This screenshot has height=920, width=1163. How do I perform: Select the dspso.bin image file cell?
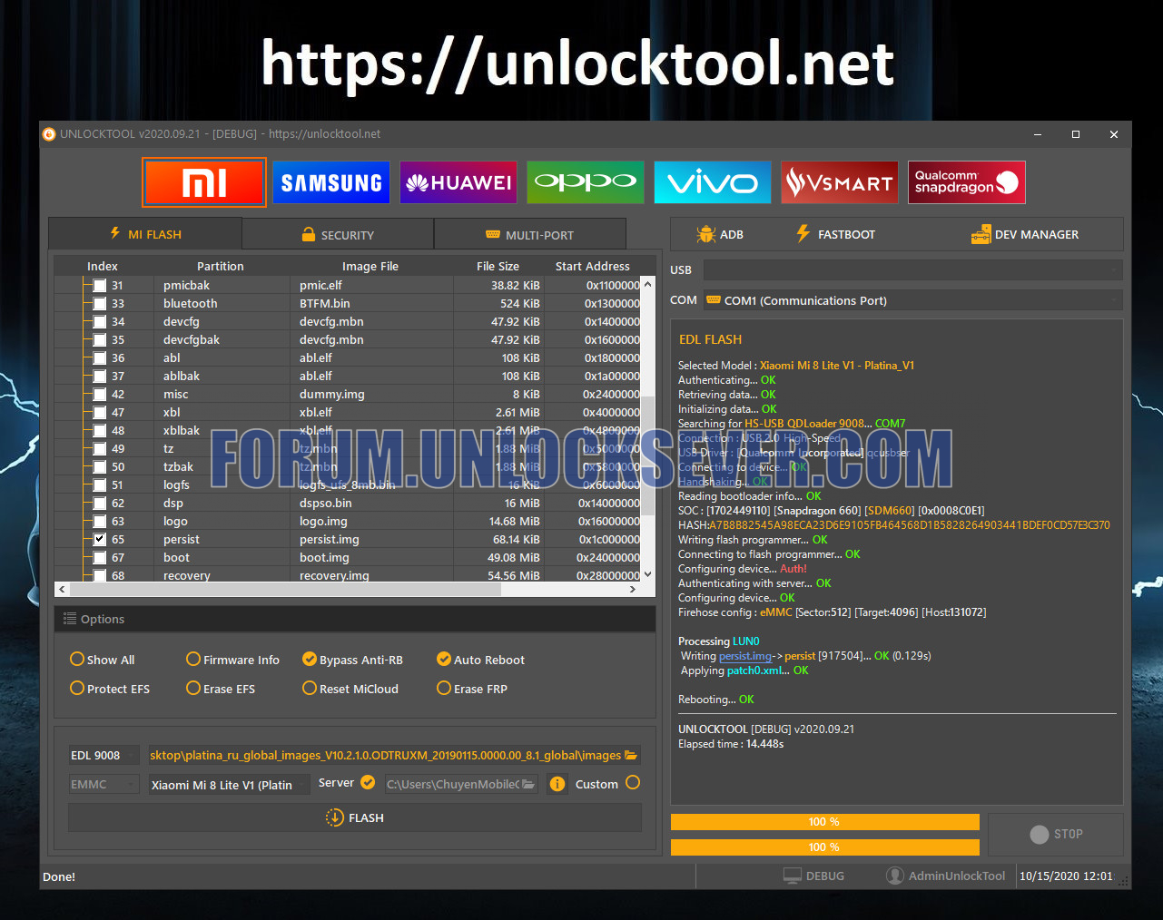click(371, 503)
